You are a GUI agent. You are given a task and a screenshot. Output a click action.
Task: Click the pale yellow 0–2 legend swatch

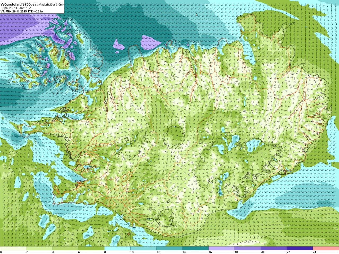pyautogui.click(x=13, y=248)
